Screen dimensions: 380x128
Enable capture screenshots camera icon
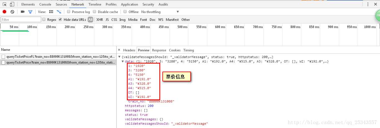[23, 12]
